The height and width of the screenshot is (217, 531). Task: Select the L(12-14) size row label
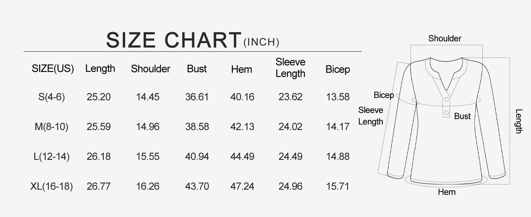52,157
